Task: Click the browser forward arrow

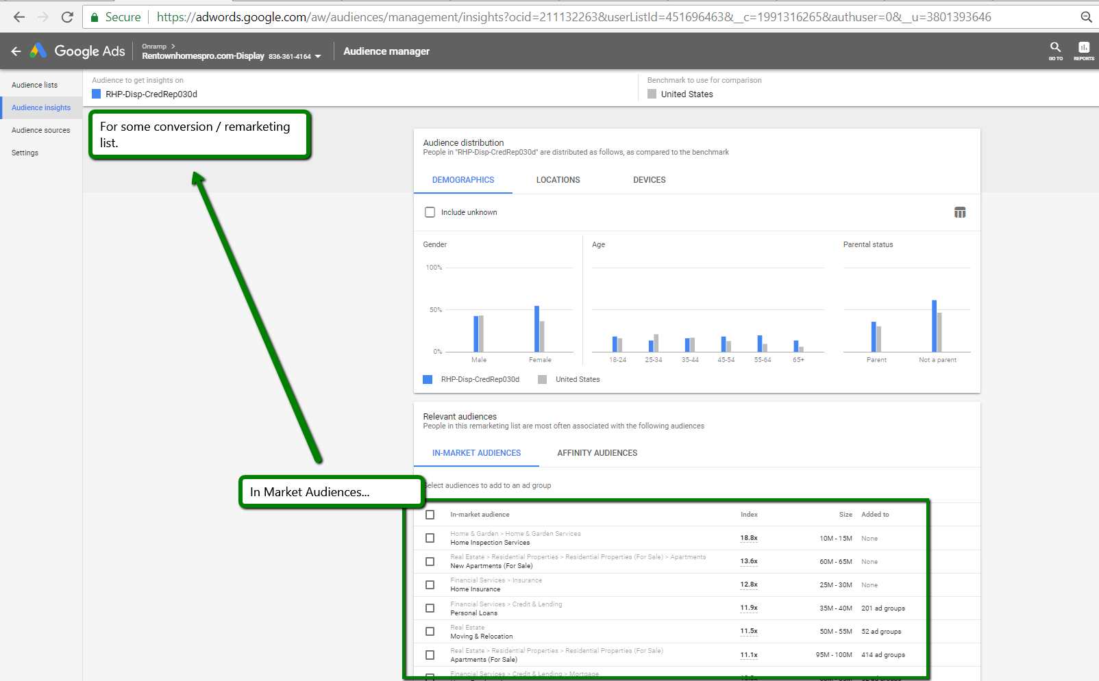Action: click(x=43, y=17)
